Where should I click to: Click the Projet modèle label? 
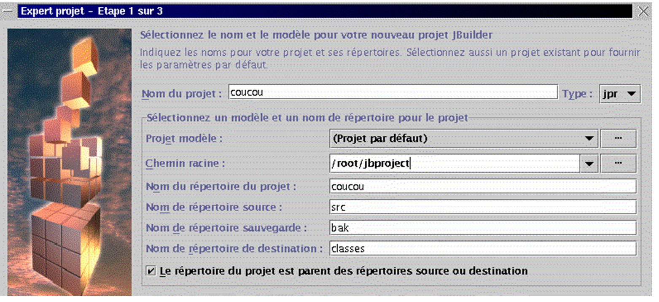tap(184, 139)
